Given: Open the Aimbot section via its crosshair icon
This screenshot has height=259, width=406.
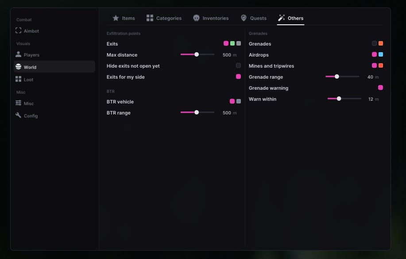Looking at the screenshot, I should point(19,30).
